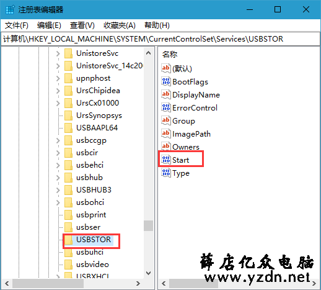Expand the usbccgp tree node

58,140
